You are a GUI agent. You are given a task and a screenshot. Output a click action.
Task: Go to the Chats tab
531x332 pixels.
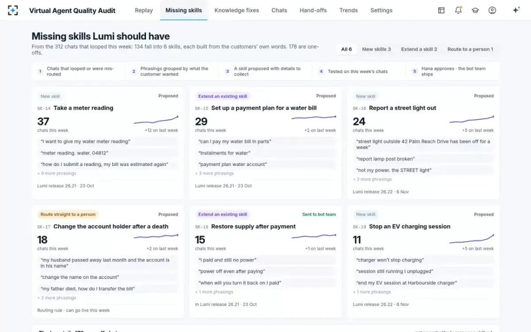[x=279, y=10]
